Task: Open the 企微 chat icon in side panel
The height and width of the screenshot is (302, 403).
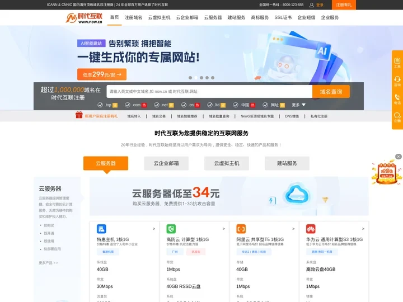Action: coord(397,117)
